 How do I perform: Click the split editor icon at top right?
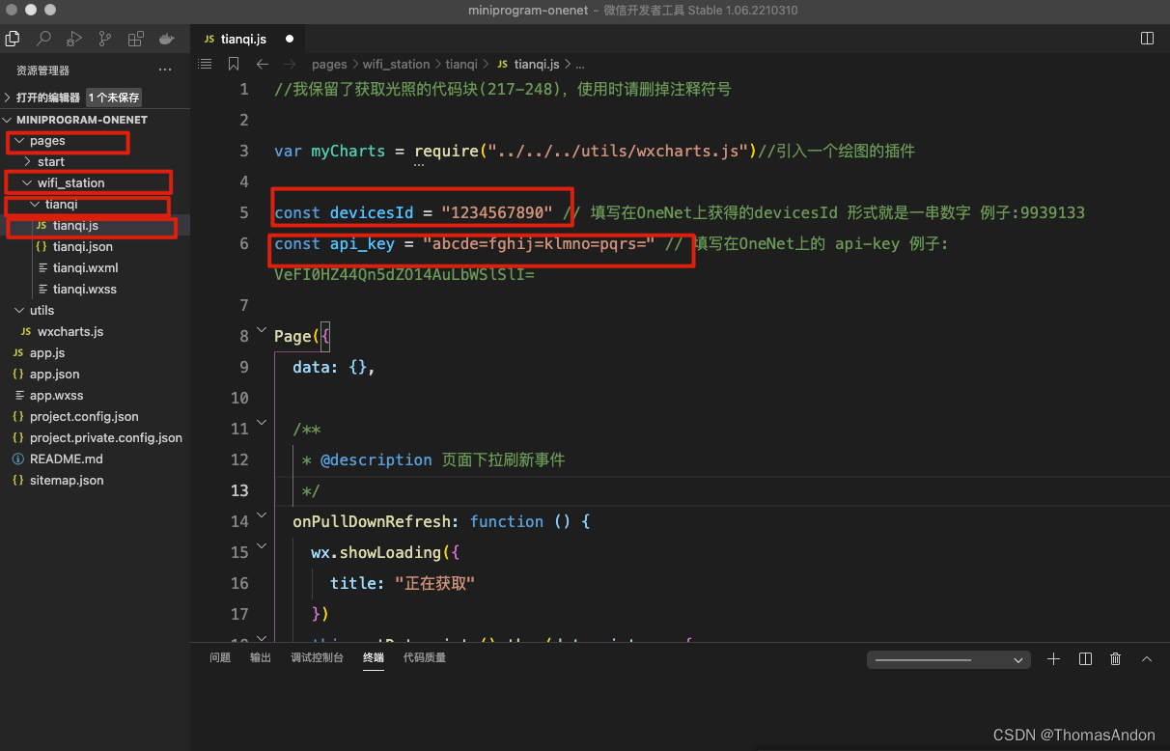1147,39
